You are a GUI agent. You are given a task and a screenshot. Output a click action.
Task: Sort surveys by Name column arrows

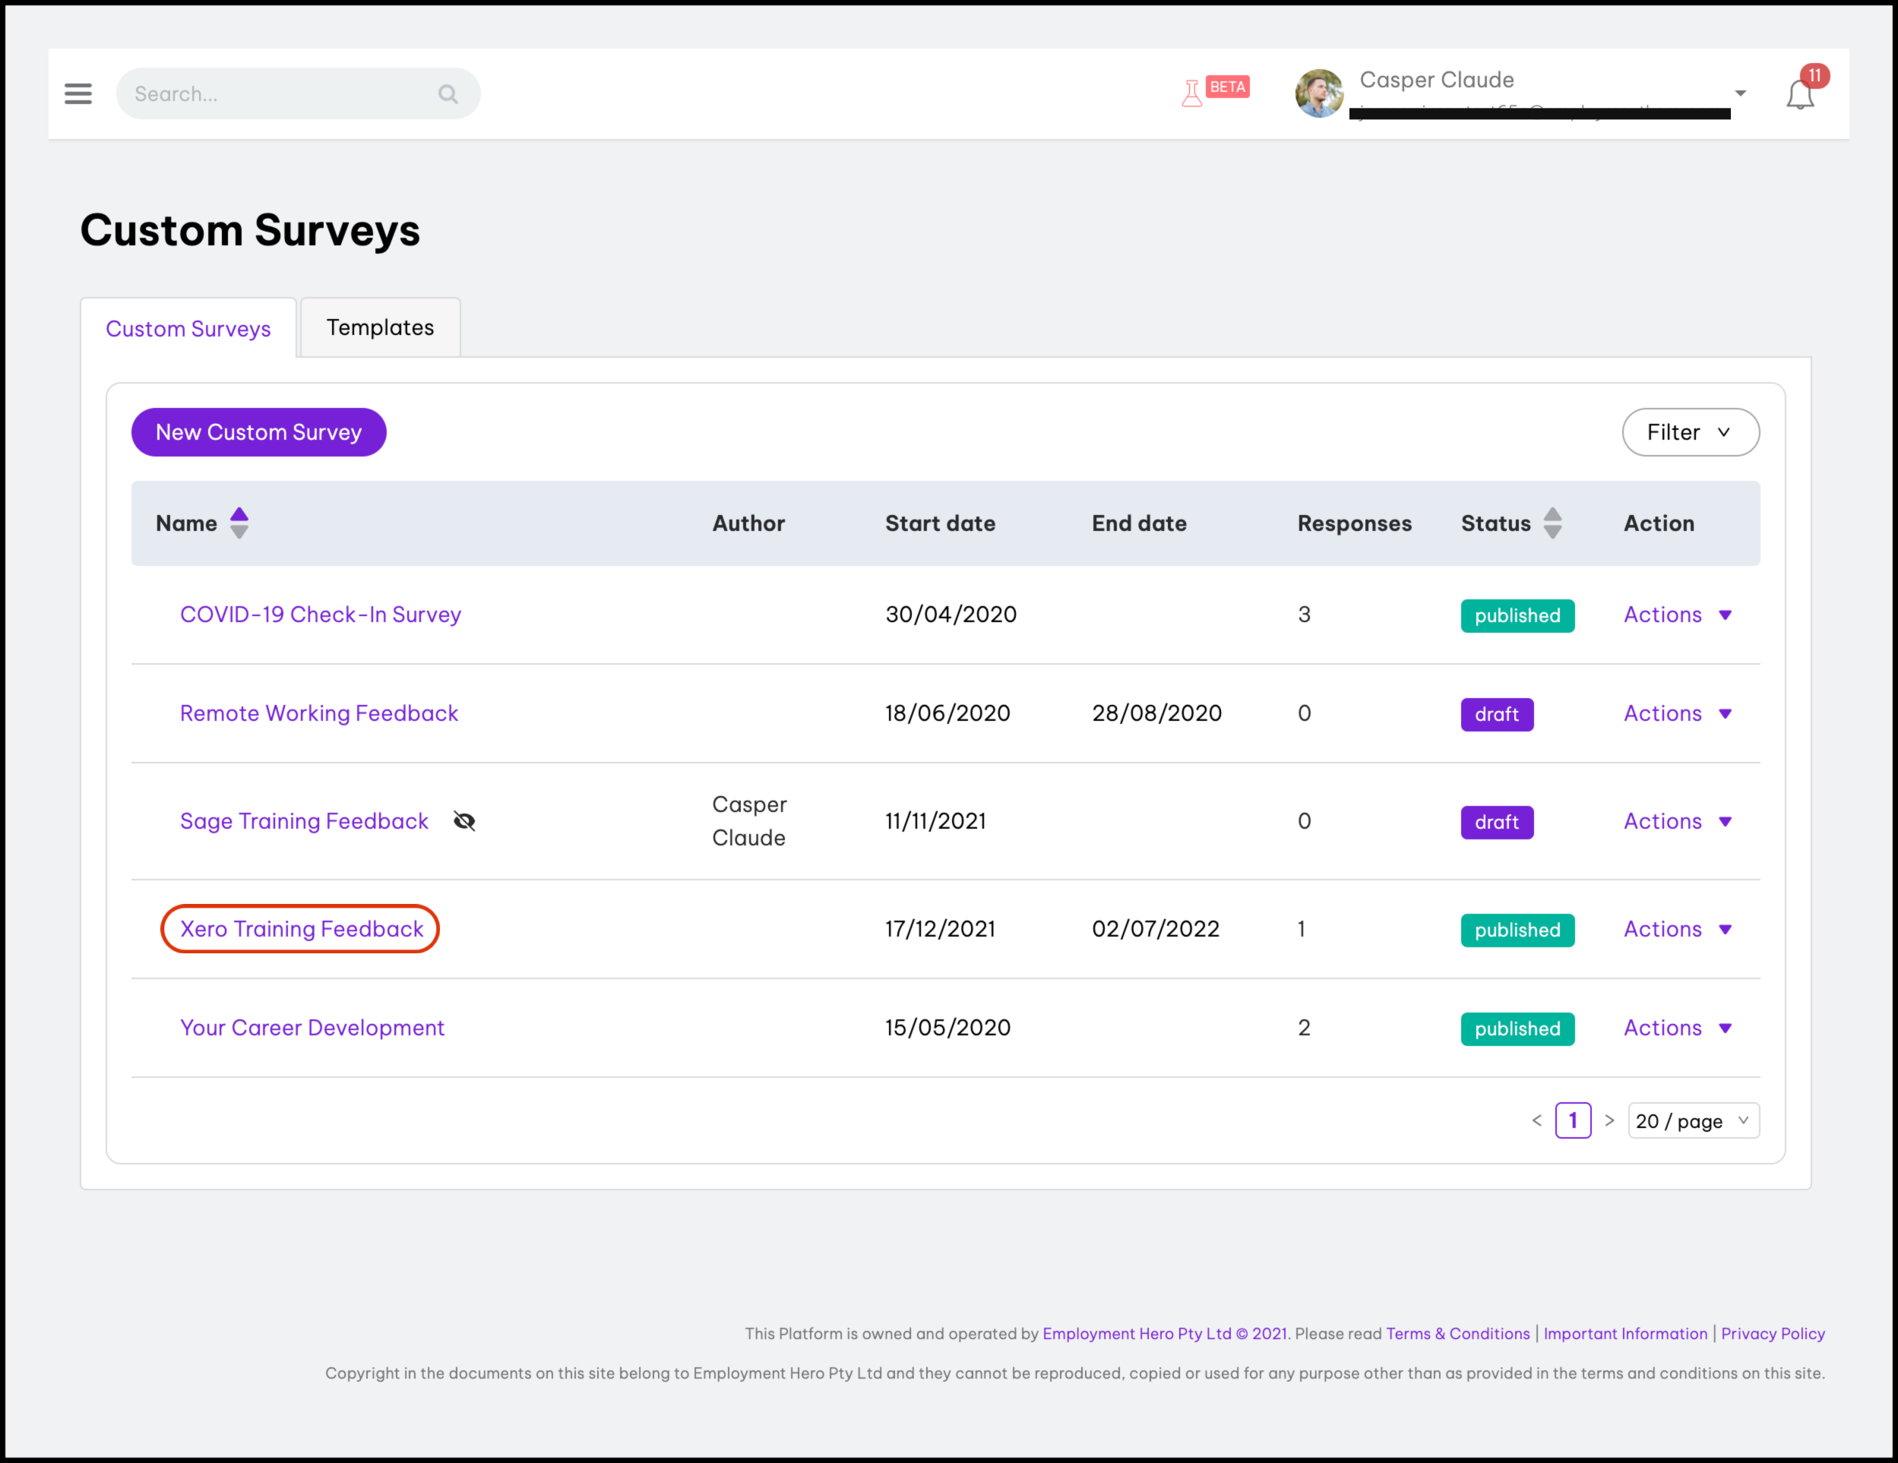[x=239, y=523]
